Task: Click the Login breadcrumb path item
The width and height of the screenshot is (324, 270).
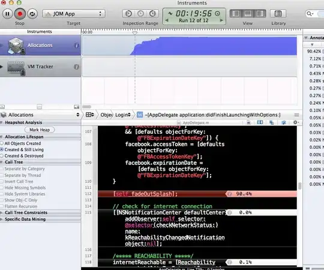Action: pyautogui.click(x=122, y=115)
